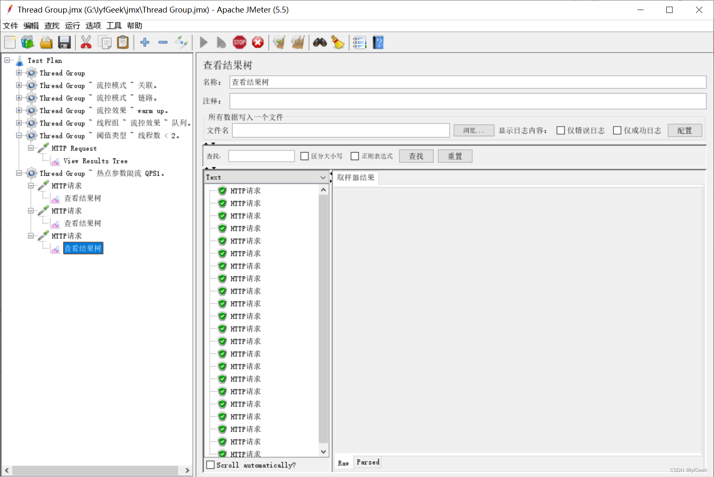Click the 文件名 input field
Viewport: 714px width, 477px height.
click(x=341, y=130)
